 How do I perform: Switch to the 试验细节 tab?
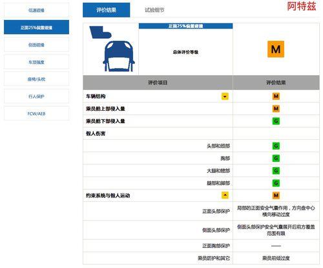click(x=154, y=10)
